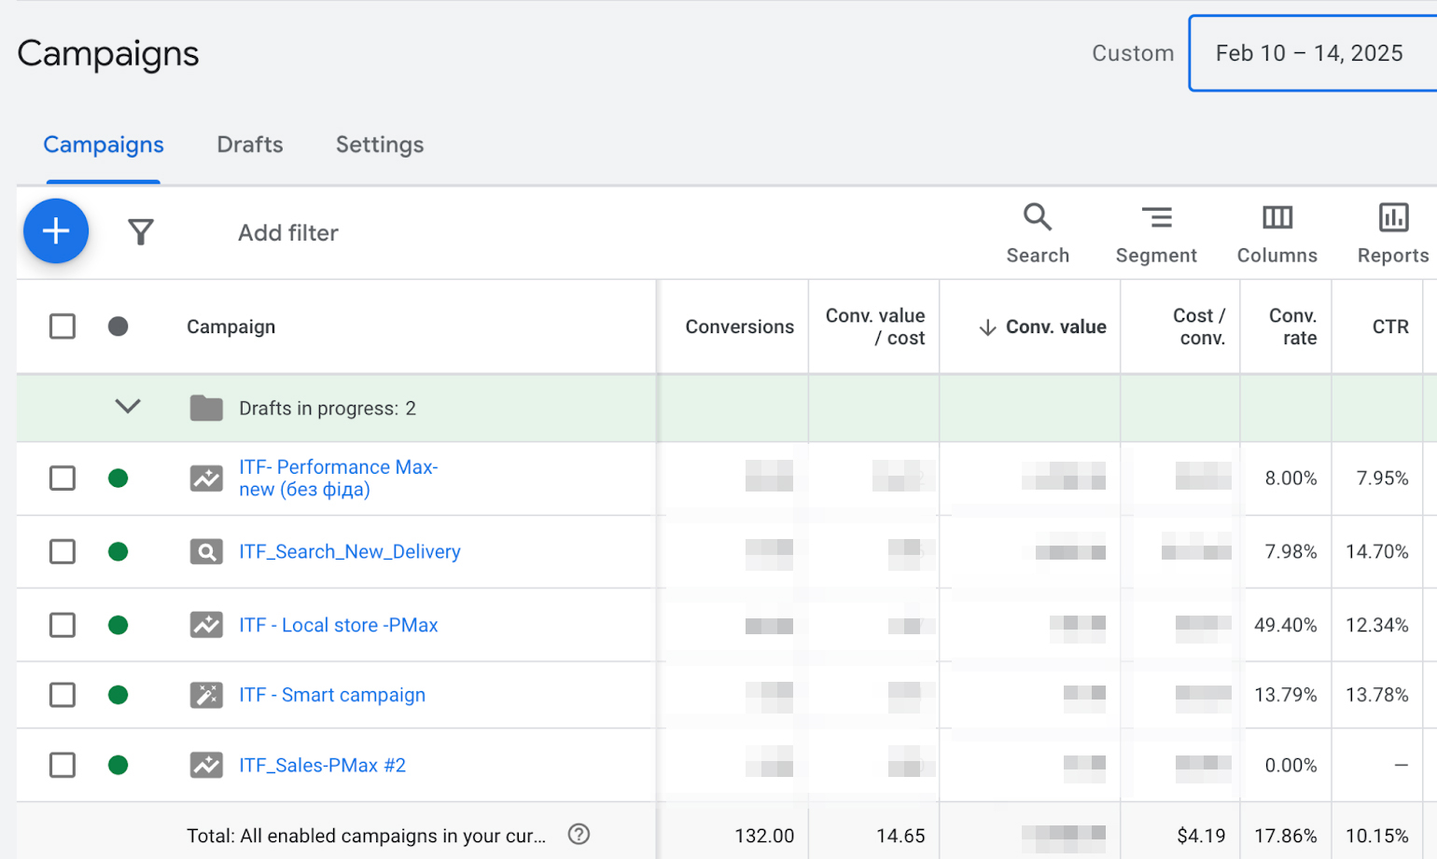Click the blue plus new campaign button
1437x859 pixels.
pyautogui.click(x=56, y=231)
